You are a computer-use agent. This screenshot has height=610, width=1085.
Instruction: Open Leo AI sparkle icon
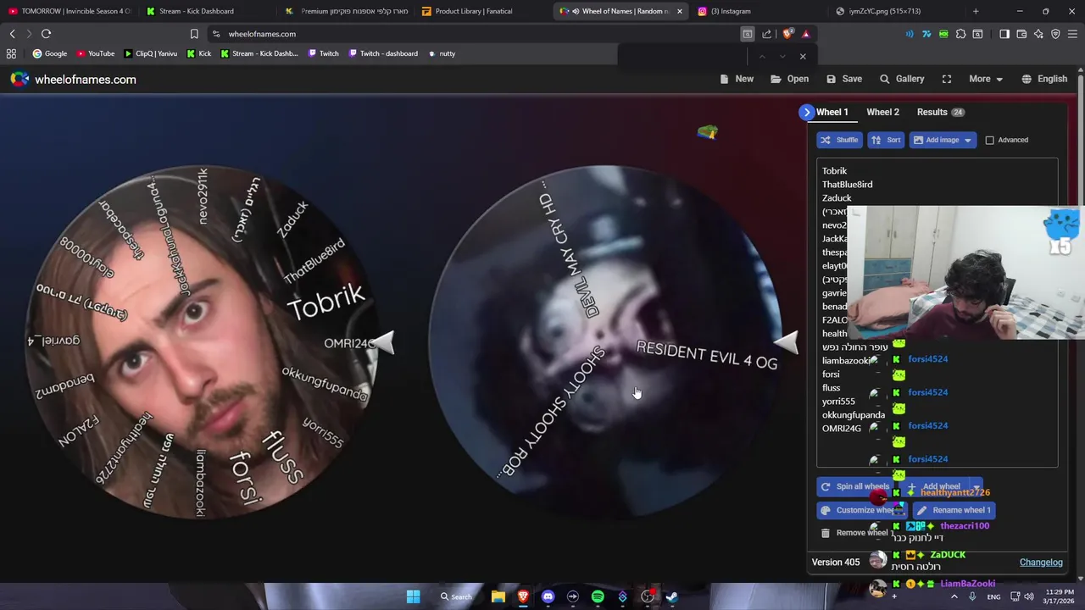[x=1038, y=34]
